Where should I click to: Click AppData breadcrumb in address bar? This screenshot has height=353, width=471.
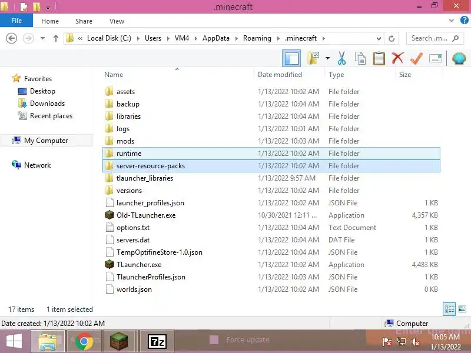215,38
